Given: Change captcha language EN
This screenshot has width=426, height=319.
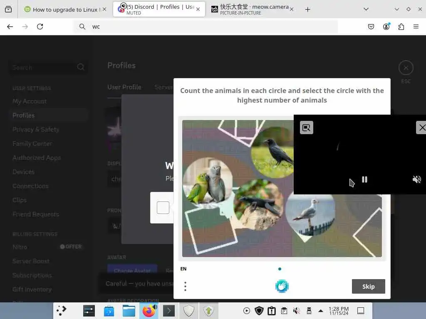Looking at the screenshot, I should pyautogui.click(x=183, y=269).
